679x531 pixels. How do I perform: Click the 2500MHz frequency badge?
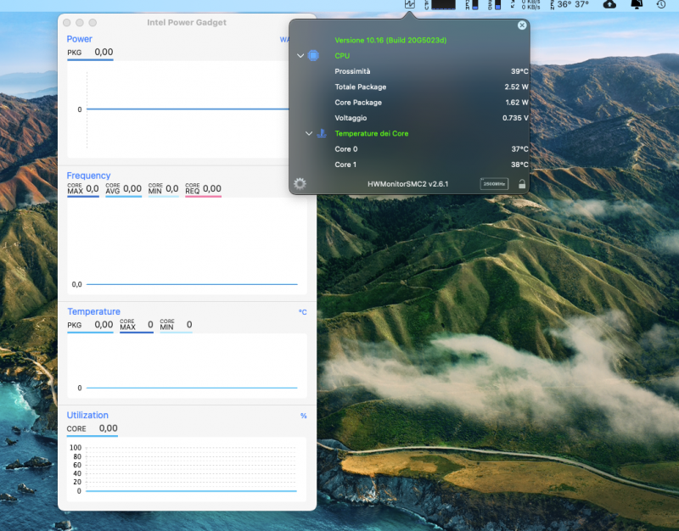(494, 183)
